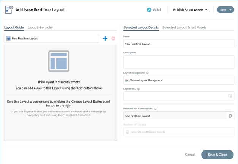Open the Publish Smart Assets dropdown

coord(190,10)
